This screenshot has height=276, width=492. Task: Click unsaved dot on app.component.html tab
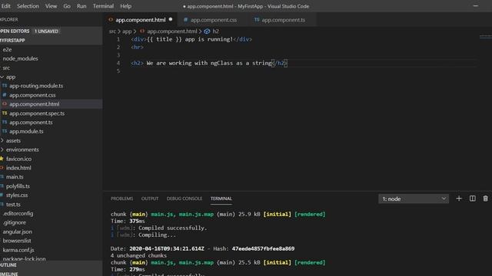point(171,19)
